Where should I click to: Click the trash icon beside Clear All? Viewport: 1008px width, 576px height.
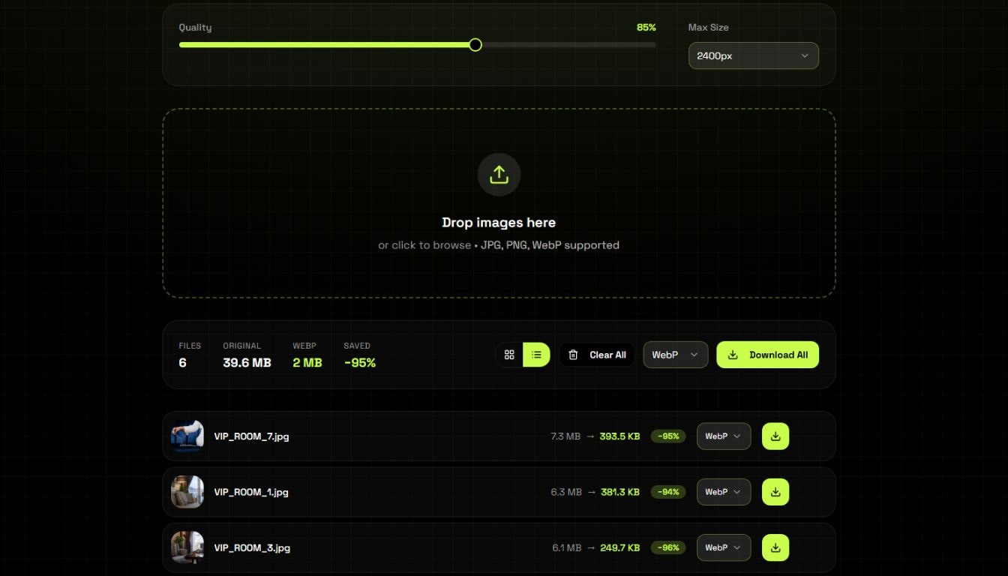pyautogui.click(x=573, y=354)
